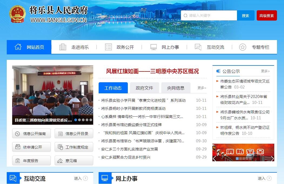Click the national emblem logo
This screenshot has width=284, height=184.
click(17, 15)
